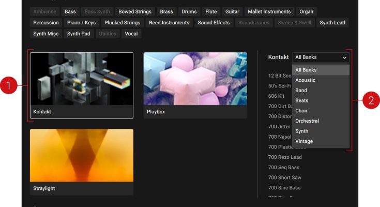380x207 pixels.
Task: Select Synth in banks dropdown
Action: [301, 131]
